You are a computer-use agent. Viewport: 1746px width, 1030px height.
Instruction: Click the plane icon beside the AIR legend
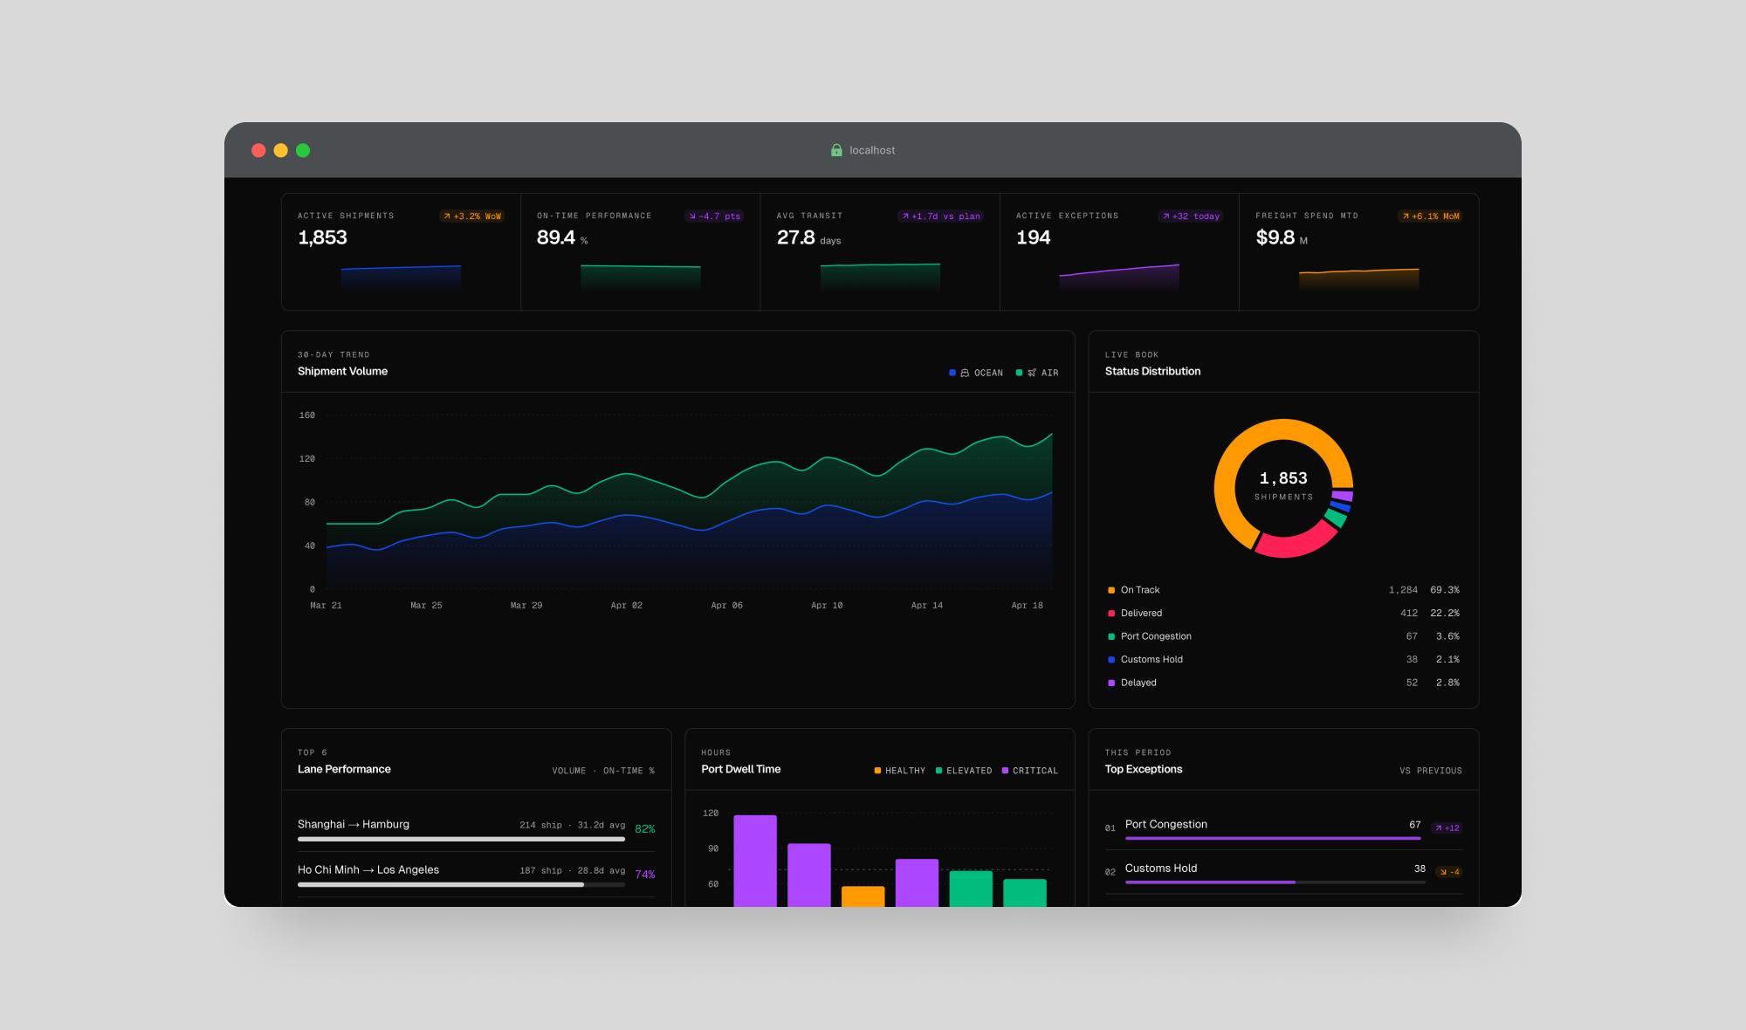(1030, 373)
